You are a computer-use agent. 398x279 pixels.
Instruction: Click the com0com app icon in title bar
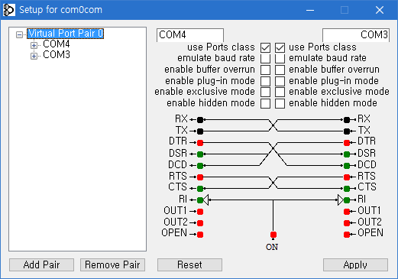(x=8, y=10)
